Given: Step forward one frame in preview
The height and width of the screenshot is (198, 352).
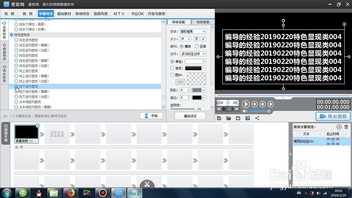Looking at the screenshot, I should pyautogui.click(x=270, y=104).
